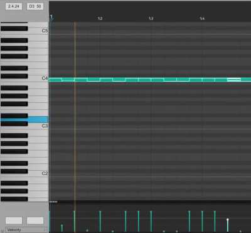
Task: Click the 1.3 beat marker in the ruler
Action: tap(151, 18)
